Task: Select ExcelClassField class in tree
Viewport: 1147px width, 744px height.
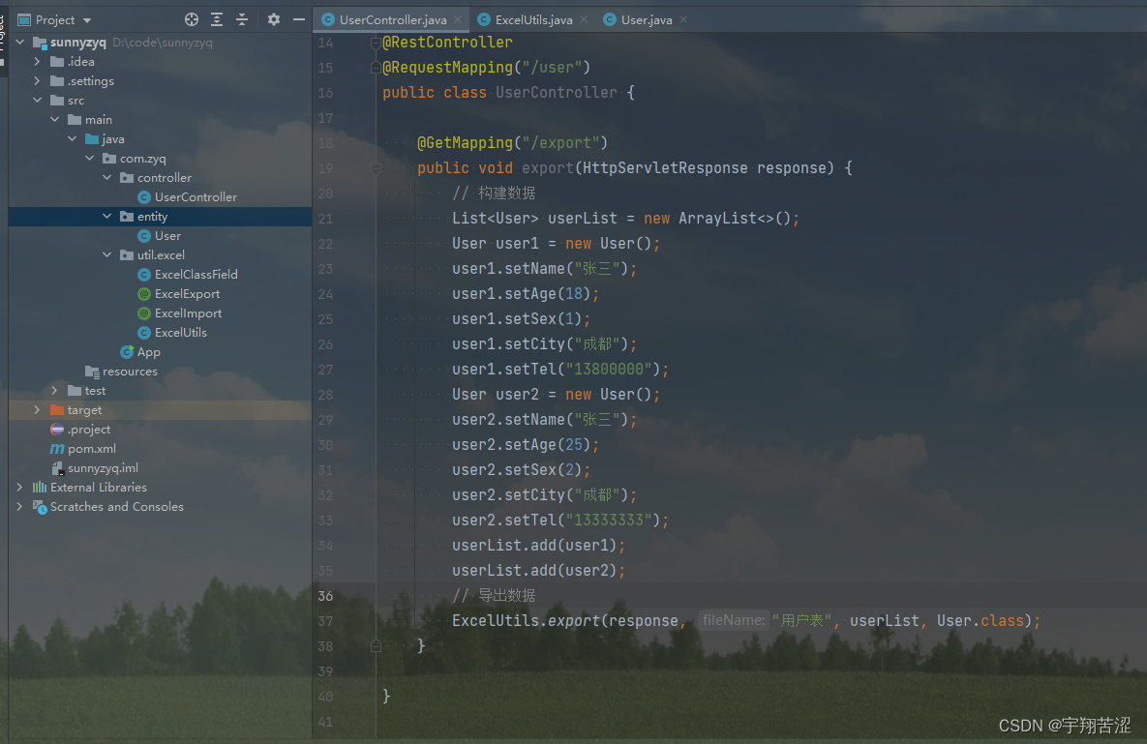Action: (x=196, y=275)
